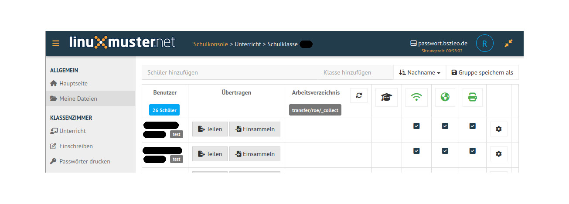The height and width of the screenshot is (204, 569).
Task: Click the refresh icon in Arbeitsverzeichnis column
Action: tap(359, 95)
